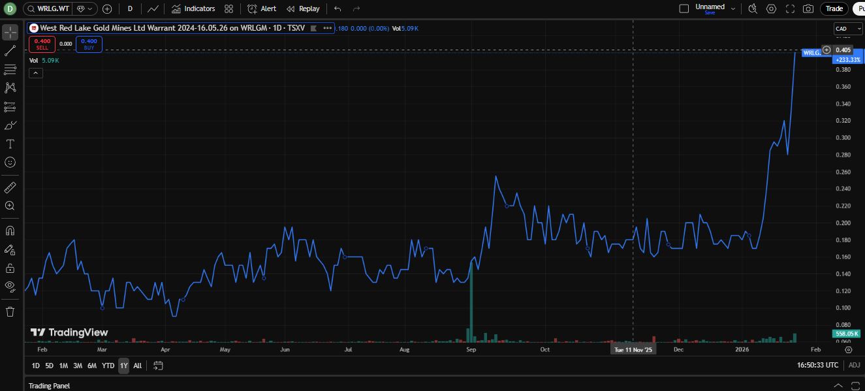
Task: Select the 1M date range
Action: click(x=63, y=366)
